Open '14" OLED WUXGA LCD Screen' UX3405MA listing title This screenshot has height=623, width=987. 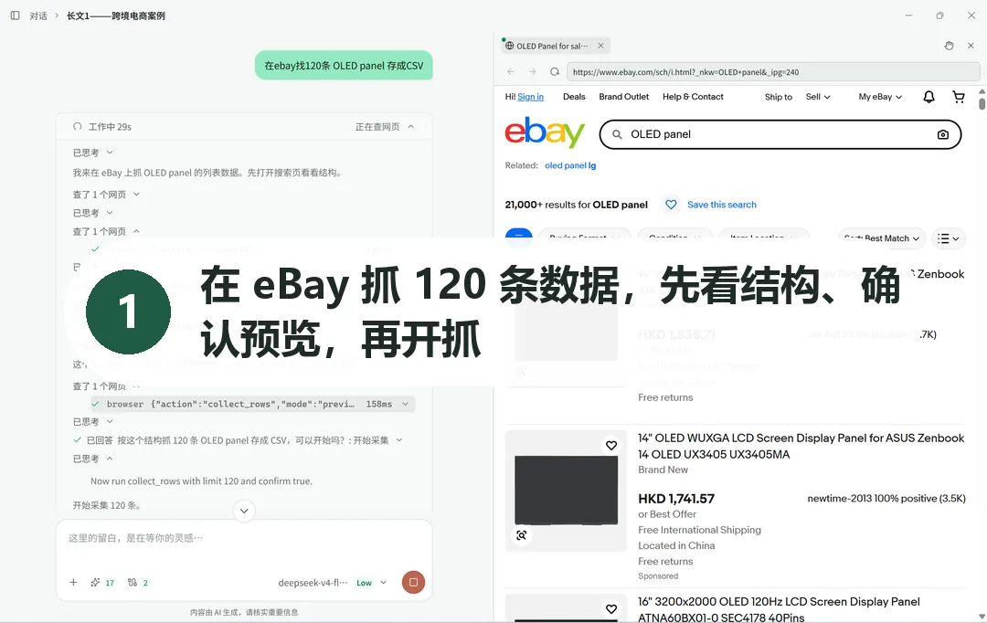tap(801, 446)
